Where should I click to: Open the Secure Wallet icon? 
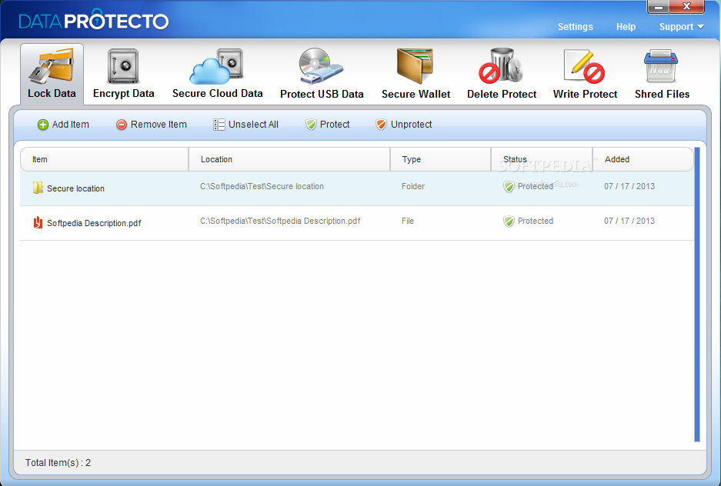[415, 66]
